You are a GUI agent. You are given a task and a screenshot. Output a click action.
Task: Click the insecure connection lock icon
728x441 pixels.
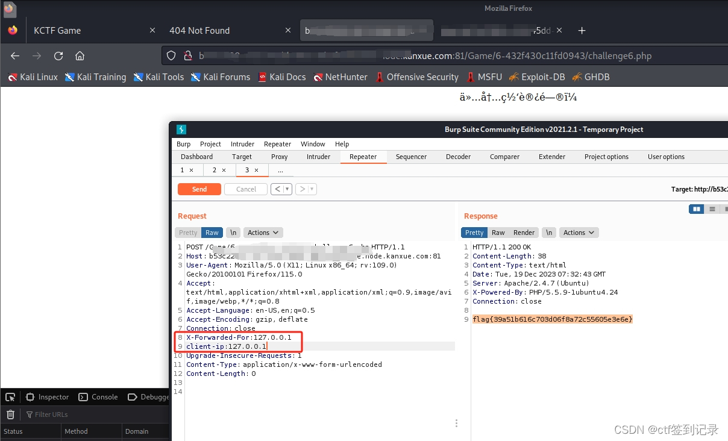tap(187, 56)
